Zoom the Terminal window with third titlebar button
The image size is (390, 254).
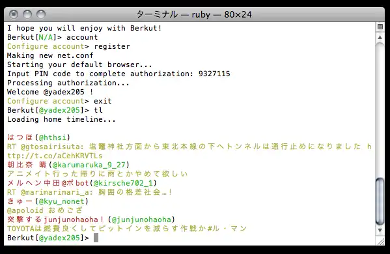point(41,14)
